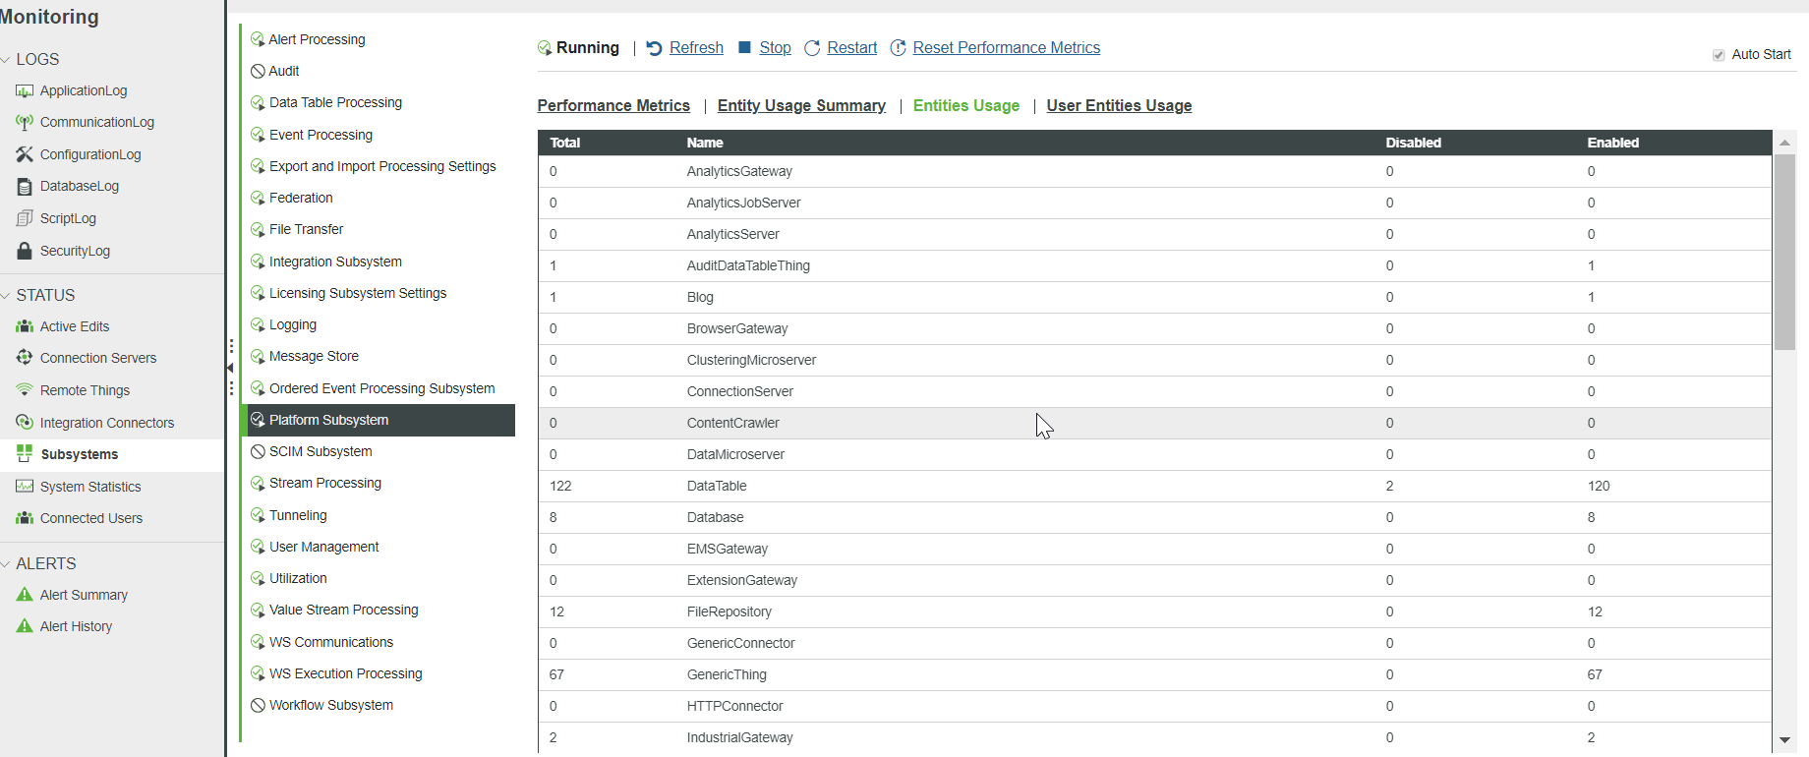The image size is (1809, 757).
Task: Click the Refresh link
Action: point(696,48)
